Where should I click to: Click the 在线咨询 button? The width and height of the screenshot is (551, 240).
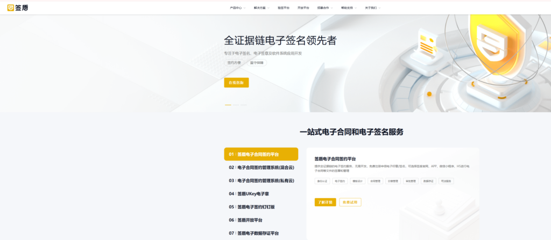[236, 83]
